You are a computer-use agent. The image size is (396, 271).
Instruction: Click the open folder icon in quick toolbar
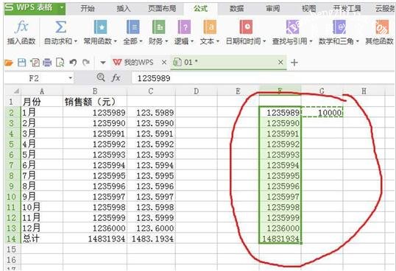tap(9, 63)
